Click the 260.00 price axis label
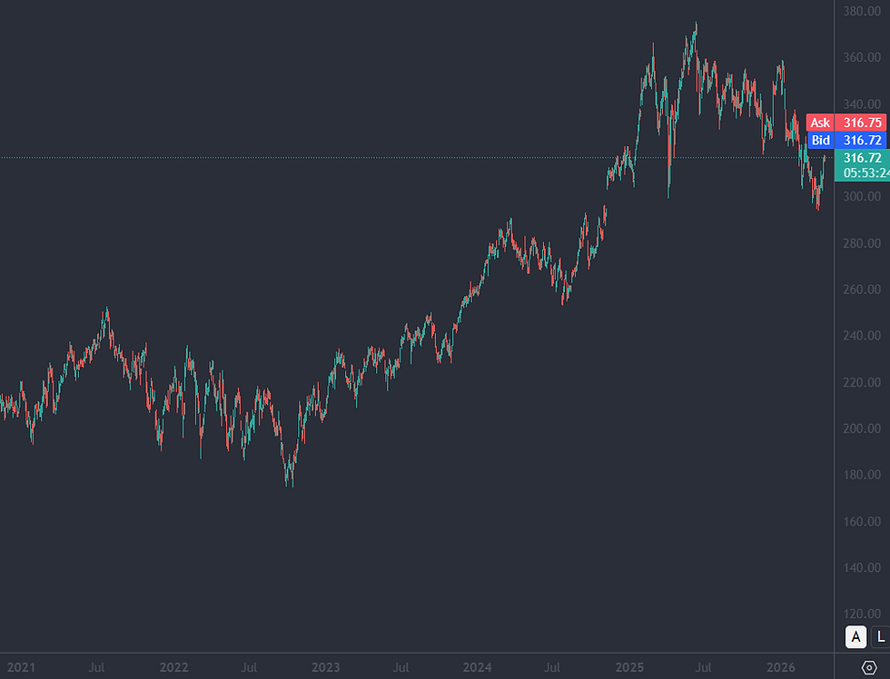This screenshot has width=890, height=679. pos(862,290)
